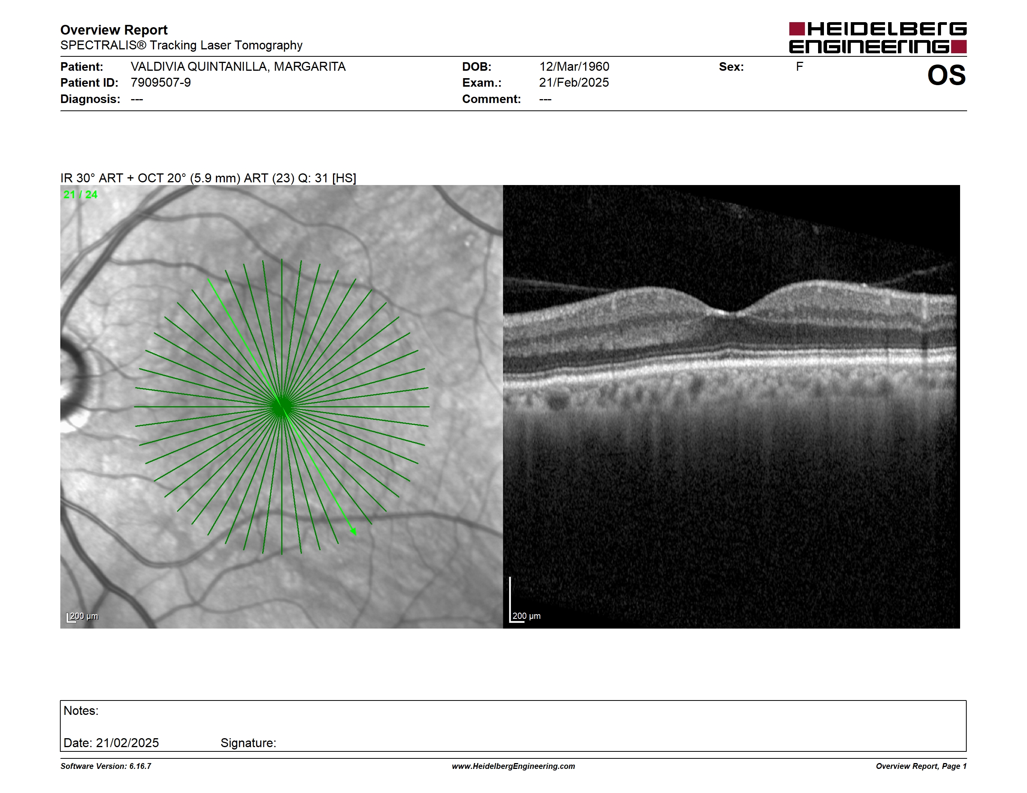Click 'SPECTRALIS® Tracking Laser Tomography' subtitle

click(x=181, y=45)
